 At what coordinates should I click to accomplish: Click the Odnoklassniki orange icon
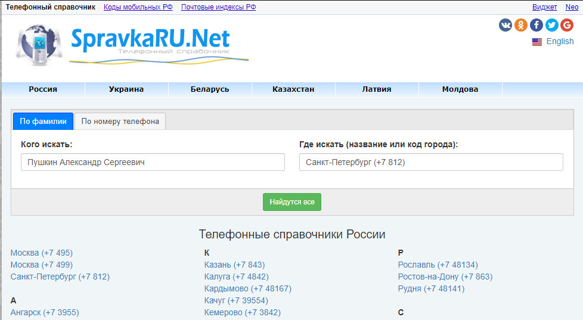pyautogui.click(x=521, y=25)
